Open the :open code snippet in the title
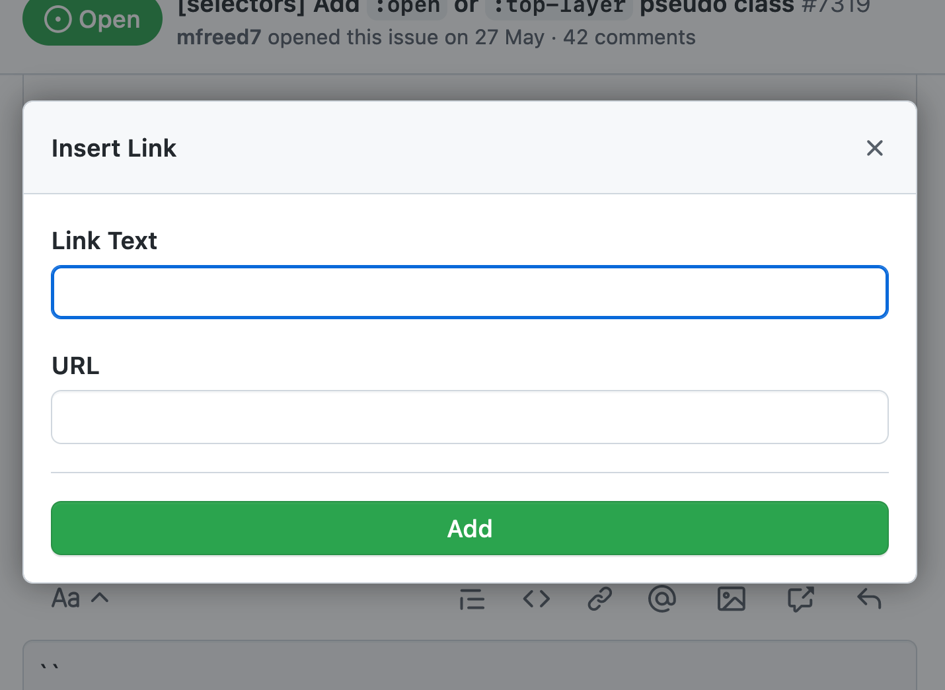The width and height of the screenshot is (945, 690). point(406,7)
